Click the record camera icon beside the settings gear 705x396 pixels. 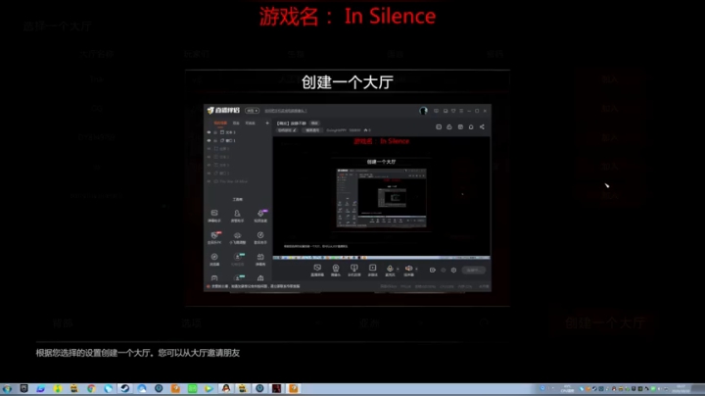click(x=433, y=270)
